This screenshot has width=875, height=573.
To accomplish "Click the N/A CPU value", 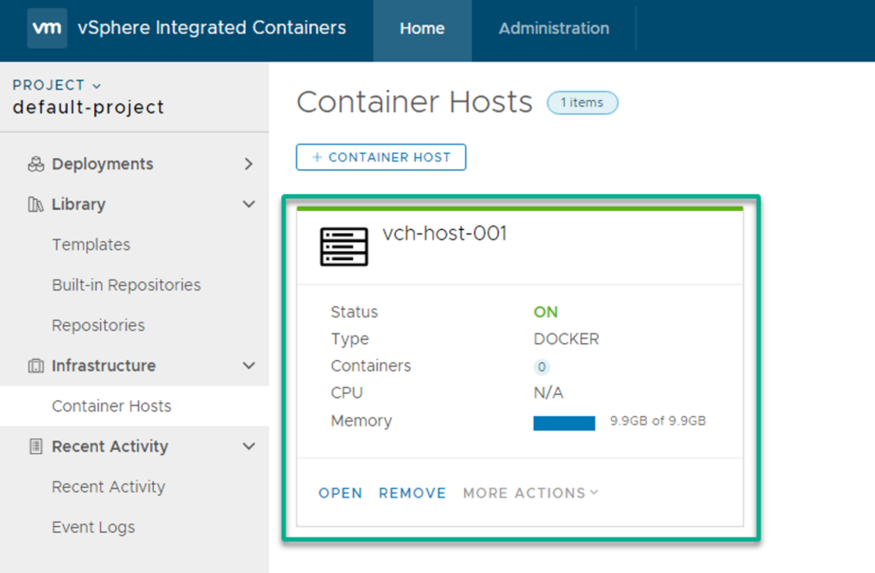I will (549, 393).
